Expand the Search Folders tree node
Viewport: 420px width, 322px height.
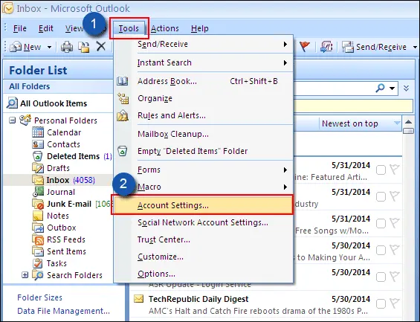coord(25,275)
